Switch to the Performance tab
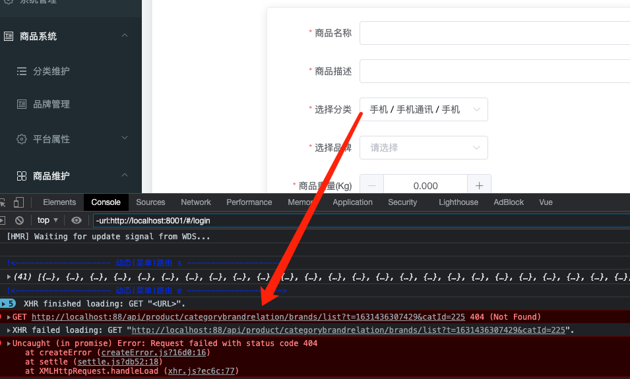 [249, 202]
